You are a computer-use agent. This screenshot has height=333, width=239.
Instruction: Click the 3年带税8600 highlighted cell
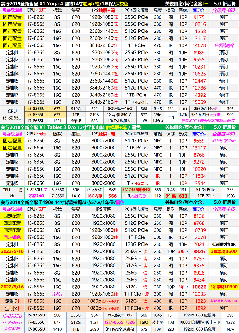pos(224,251)
